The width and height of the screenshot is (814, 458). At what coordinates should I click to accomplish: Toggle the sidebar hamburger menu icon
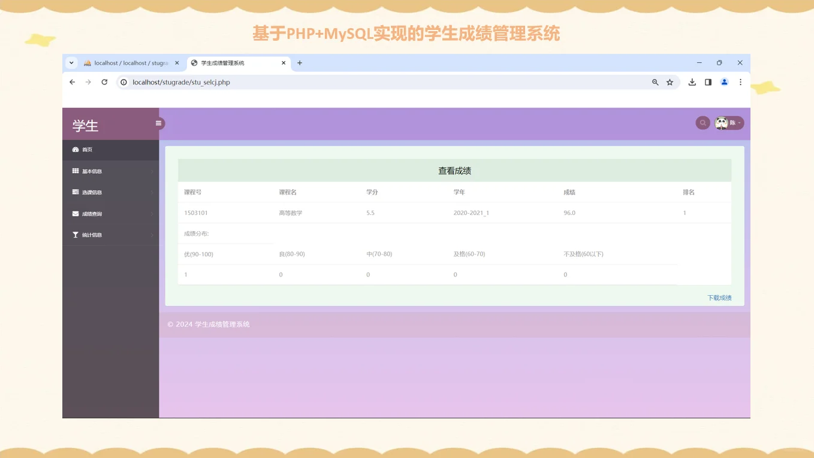158,123
